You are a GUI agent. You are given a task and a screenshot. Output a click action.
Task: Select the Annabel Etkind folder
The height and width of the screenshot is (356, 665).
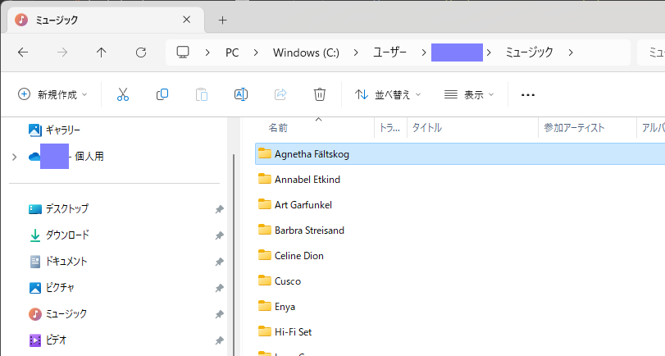(x=307, y=180)
